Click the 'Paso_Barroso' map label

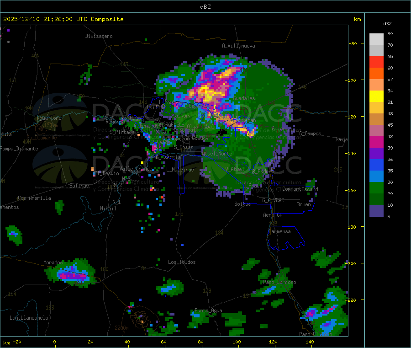point(279,283)
